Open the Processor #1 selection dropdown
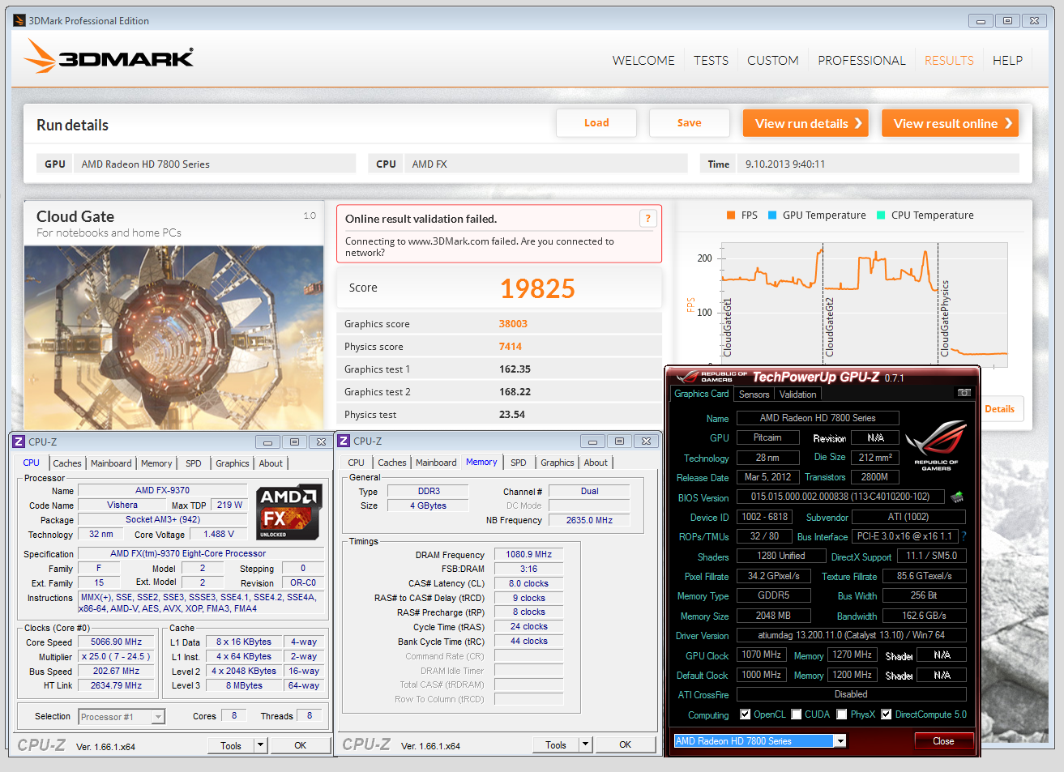1064x772 pixels. tap(158, 717)
